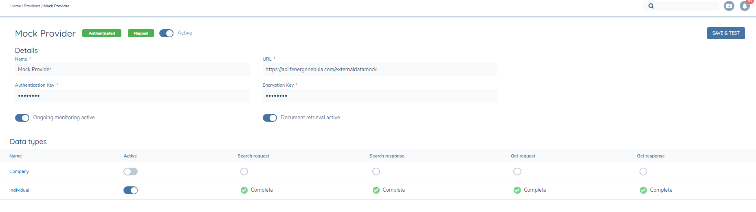Open the notifications bell
Image resolution: width=756 pixels, height=212 pixels.
(x=745, y=6)
